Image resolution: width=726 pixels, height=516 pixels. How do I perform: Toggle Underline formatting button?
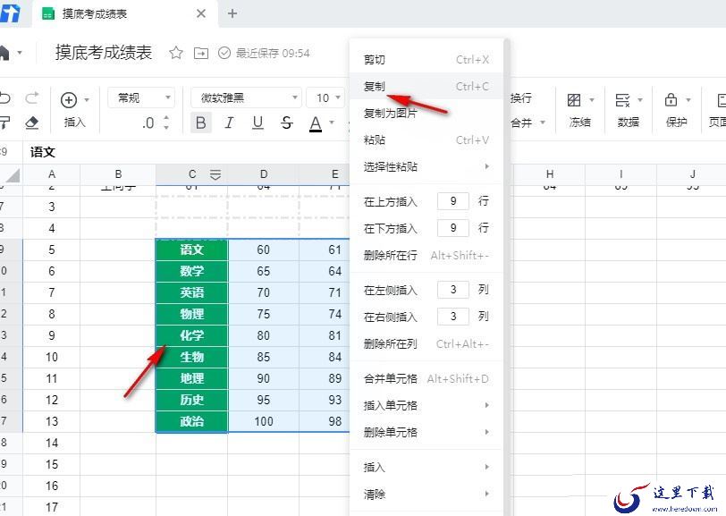257,123
